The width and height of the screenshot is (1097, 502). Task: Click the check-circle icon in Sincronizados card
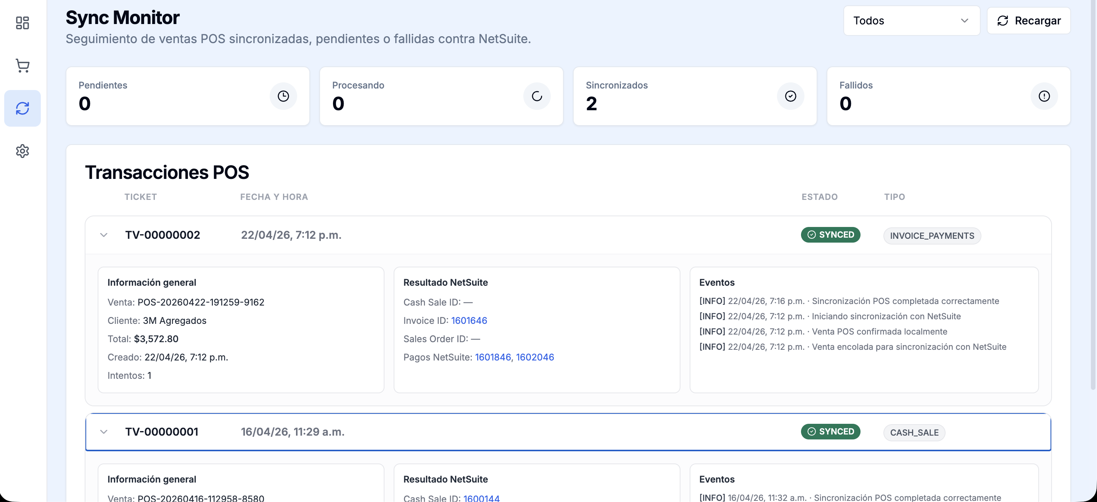pyautogui.click(x=790, y=96)
